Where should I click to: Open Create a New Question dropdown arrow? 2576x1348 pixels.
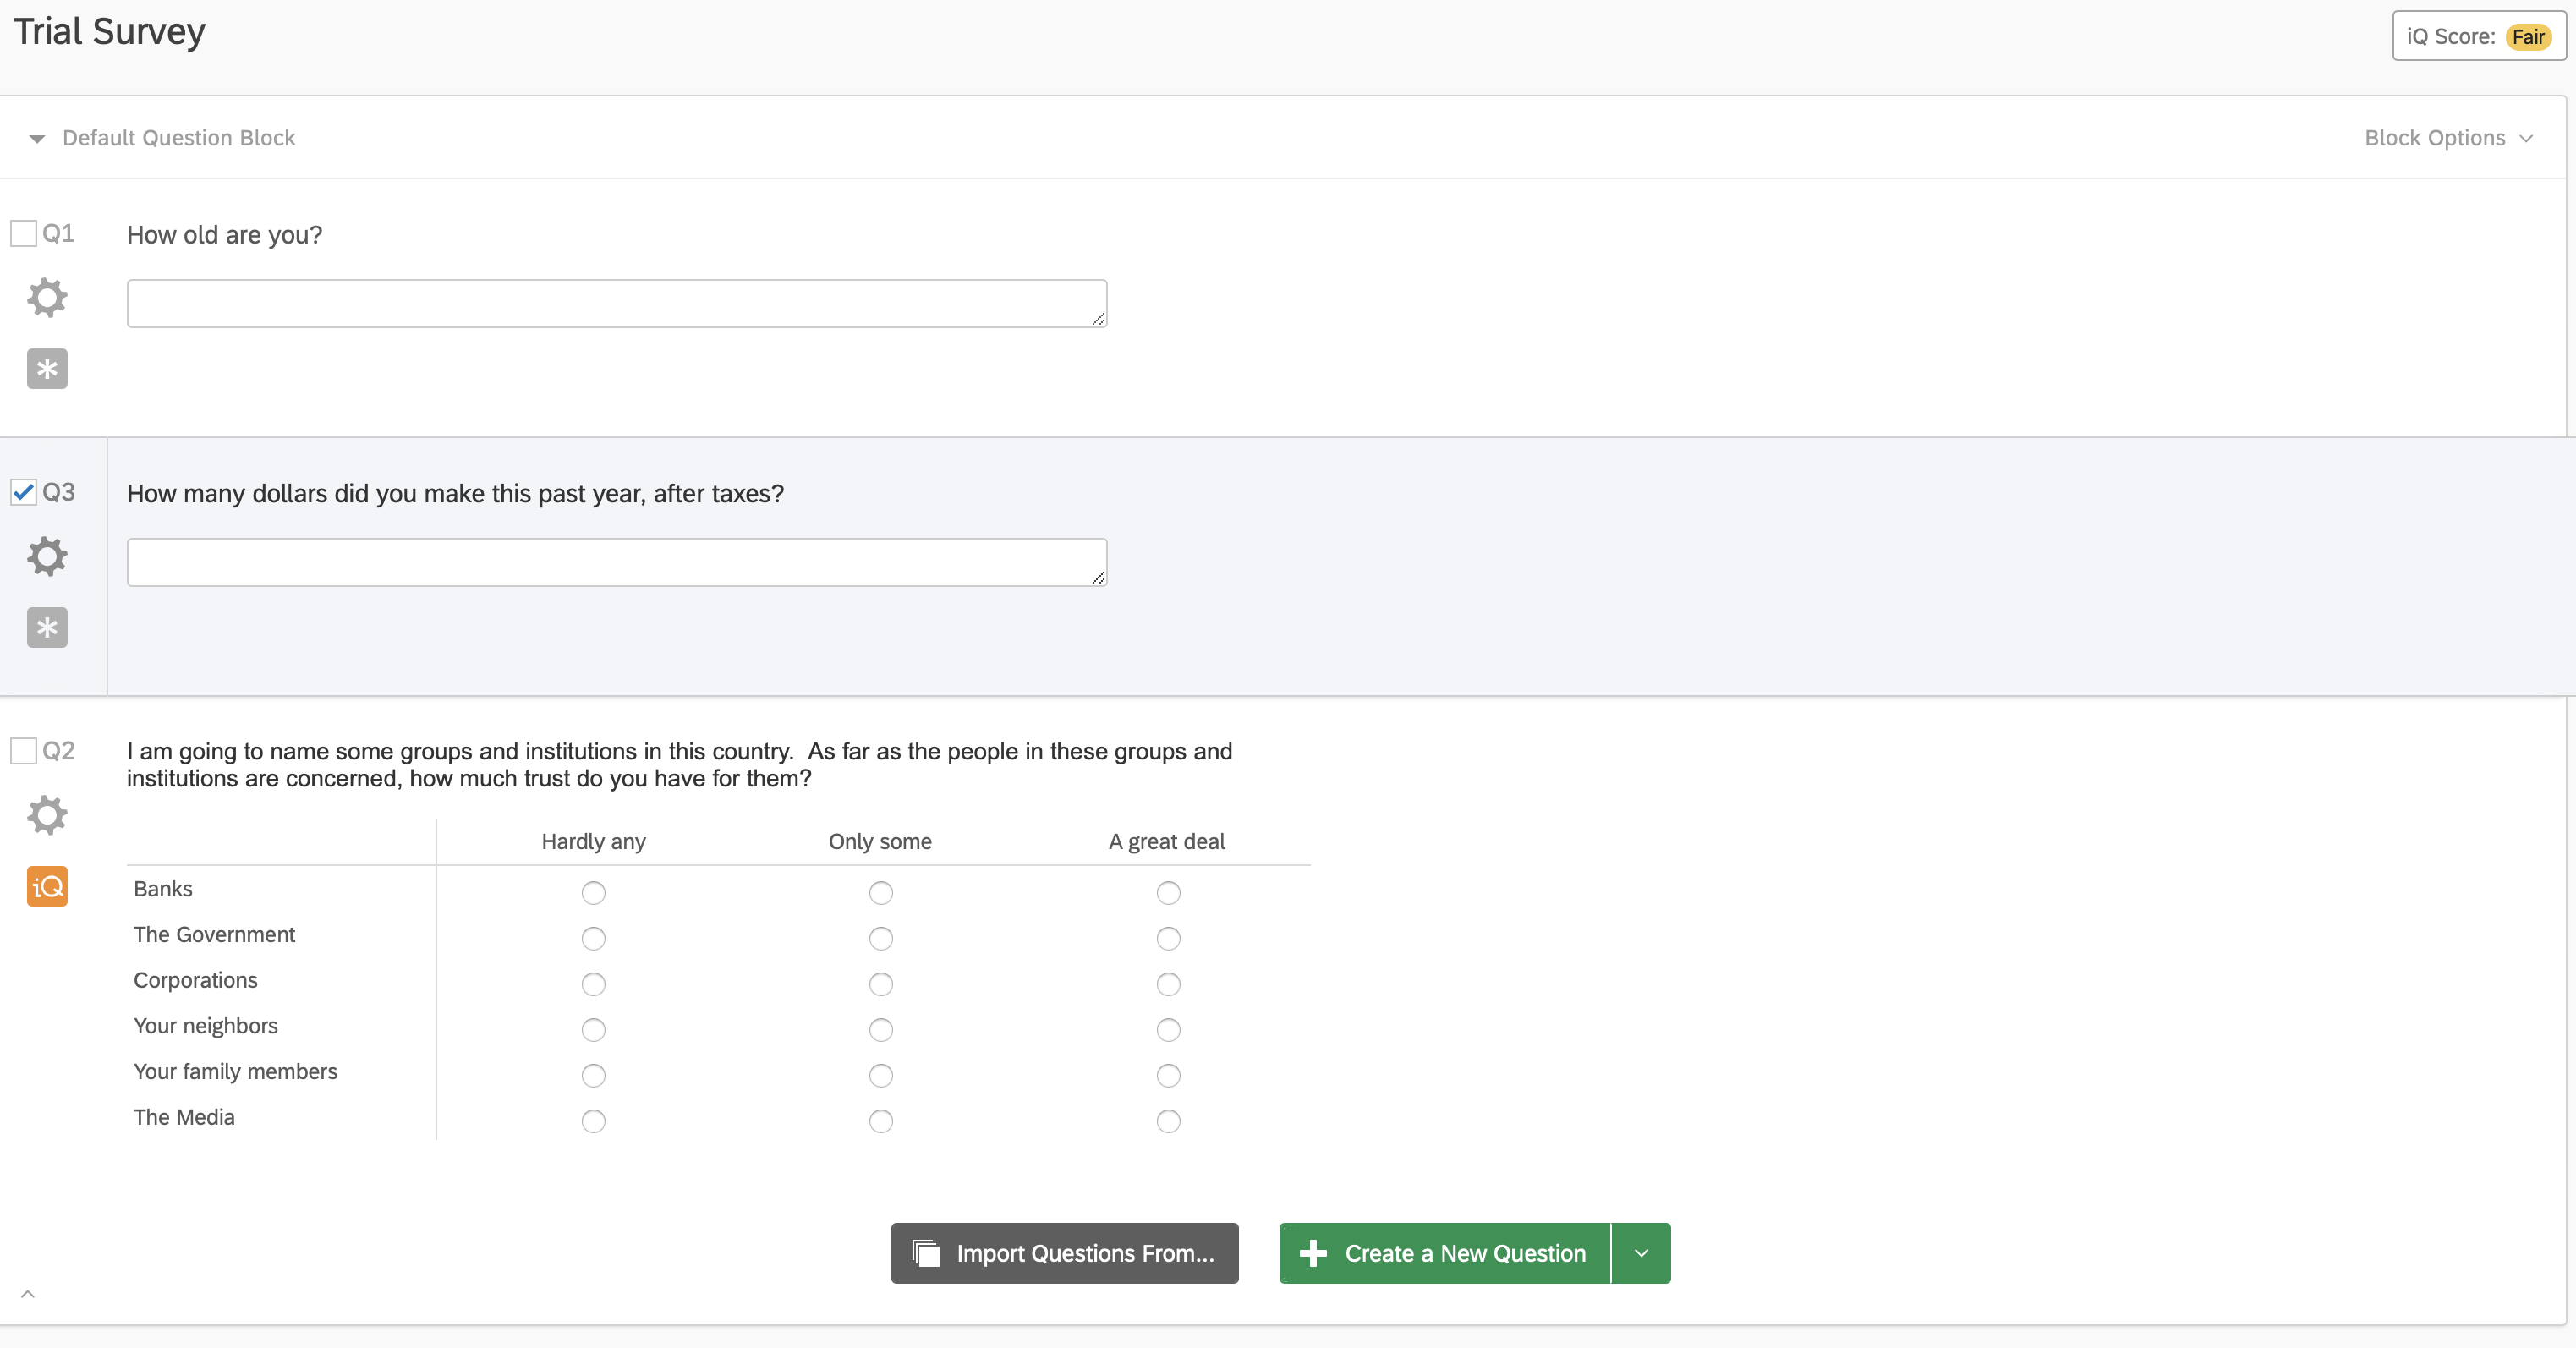pos(1641,1253)
